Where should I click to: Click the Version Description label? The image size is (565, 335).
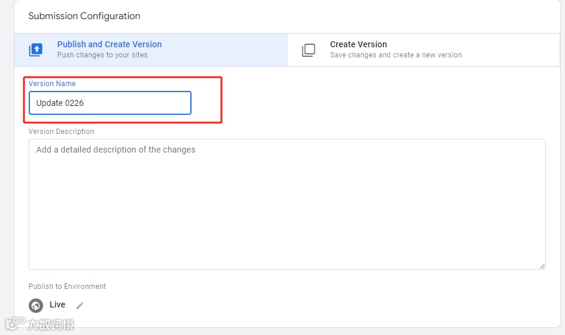[x=61, y=132]
